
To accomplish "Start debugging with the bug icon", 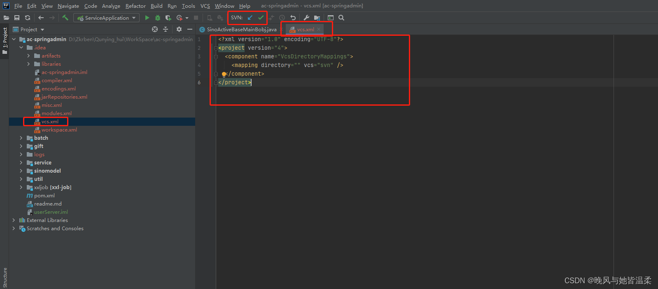I will tap(158, 18).
